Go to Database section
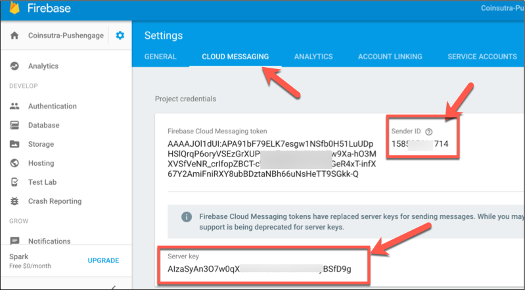525x290 pixels. coord(43,125)
